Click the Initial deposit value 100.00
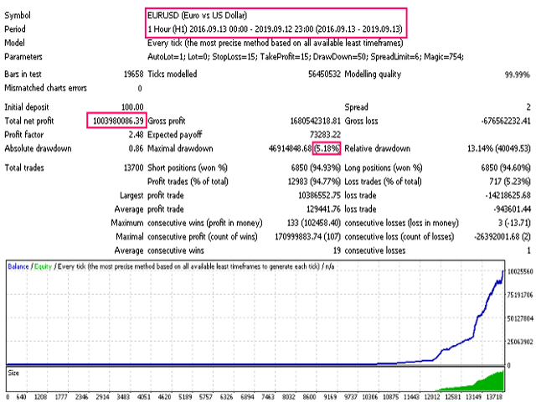The height and width of the screenshot is (402, 536). (132, 107)
